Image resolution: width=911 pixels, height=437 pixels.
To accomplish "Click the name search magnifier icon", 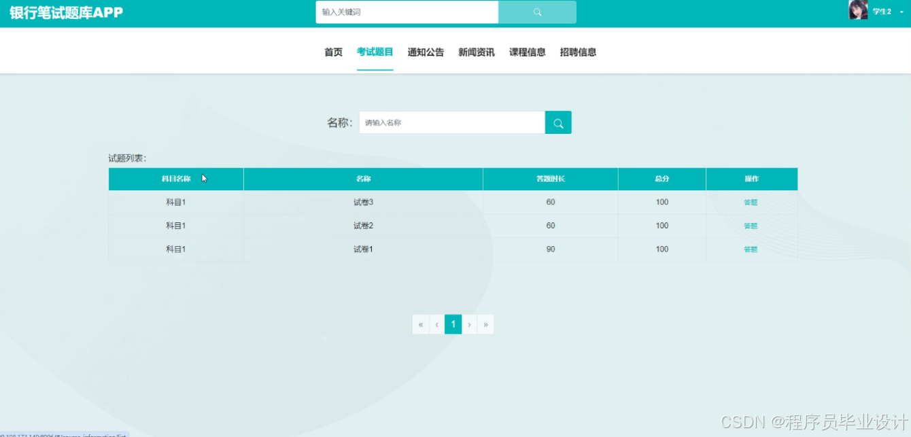I will coord(557,122).
